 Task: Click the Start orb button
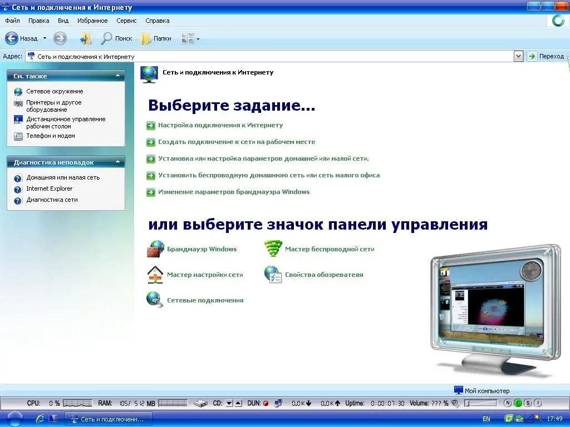point(14,419)
